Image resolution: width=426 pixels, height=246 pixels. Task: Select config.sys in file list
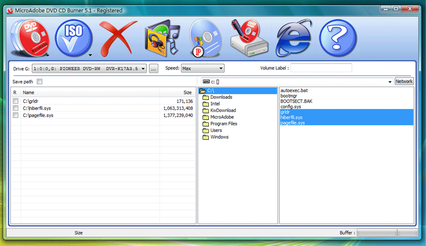291,107
